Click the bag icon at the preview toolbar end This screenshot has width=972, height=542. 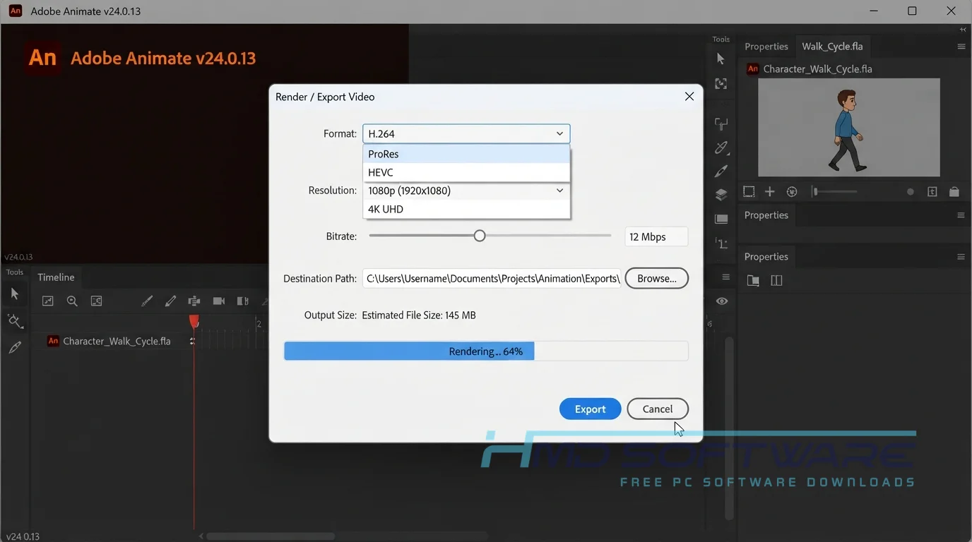tap(954, 192)
